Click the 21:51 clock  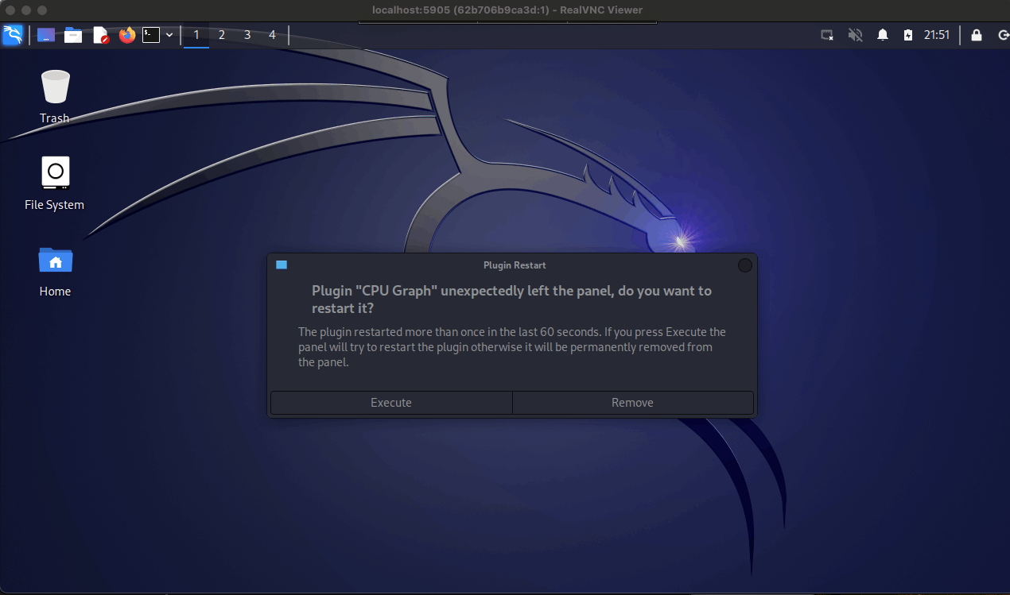pyautogui.click(x=937, y=35)
